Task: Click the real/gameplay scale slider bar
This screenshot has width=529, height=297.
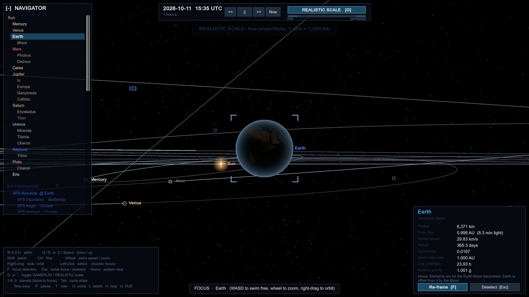Action: click(x=327, y=16)
